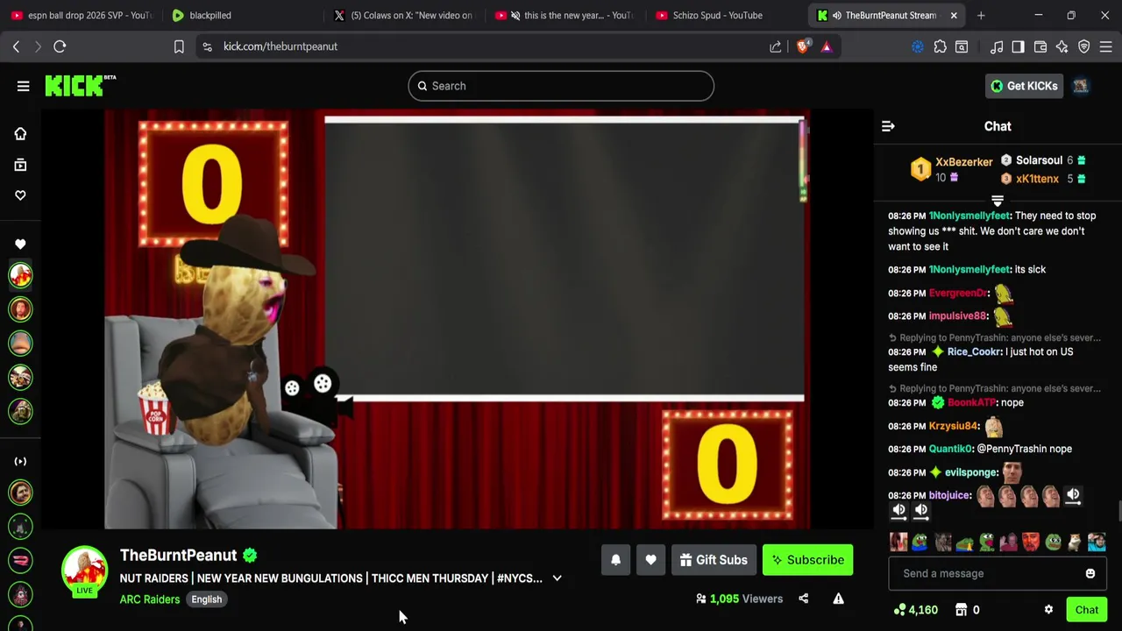Open Following heart outline in sidebar
The height and width of the screenshot is (631, 1122).
tap(20, 195)
